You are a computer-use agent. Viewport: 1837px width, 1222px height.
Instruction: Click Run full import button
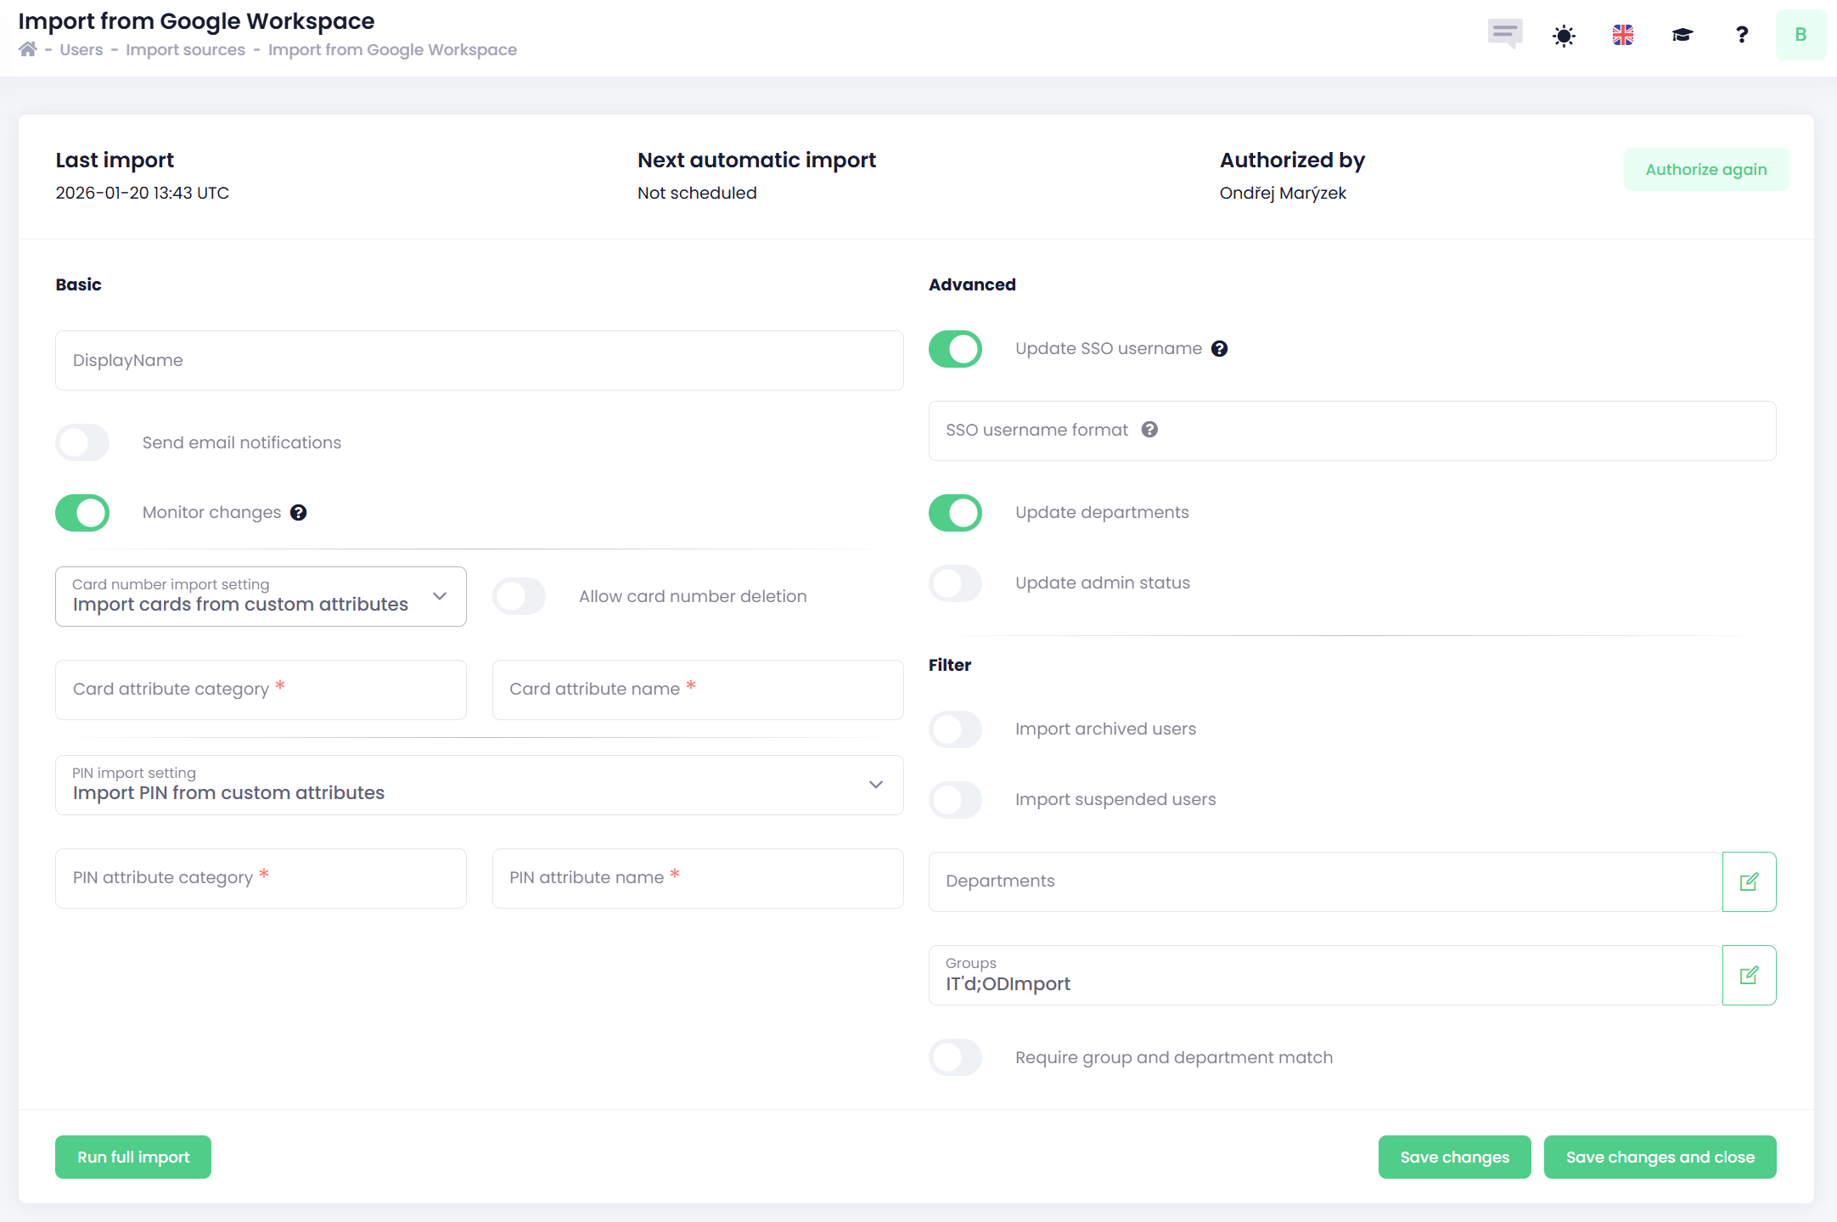pyautogui.click(x=133, y=1157)
